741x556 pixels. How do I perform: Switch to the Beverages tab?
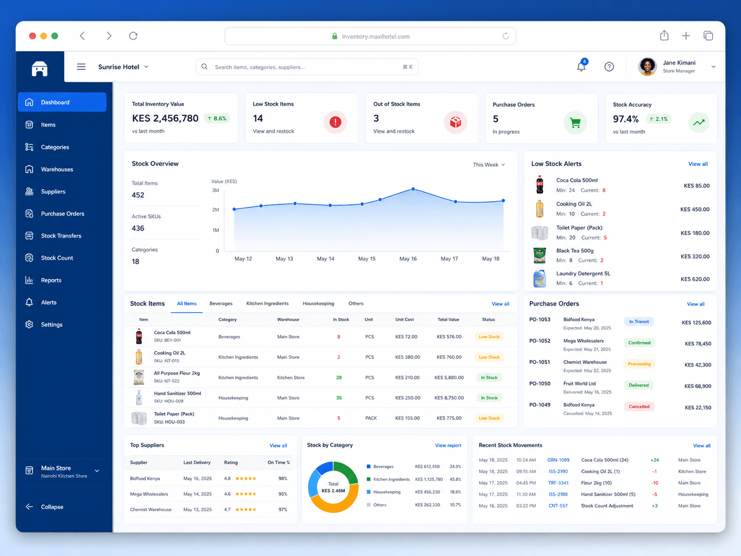(221, 304)
